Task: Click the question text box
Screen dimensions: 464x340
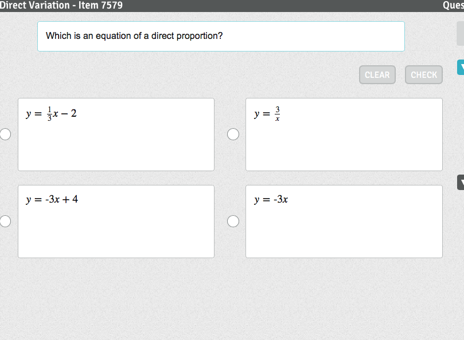Action: 221,36
